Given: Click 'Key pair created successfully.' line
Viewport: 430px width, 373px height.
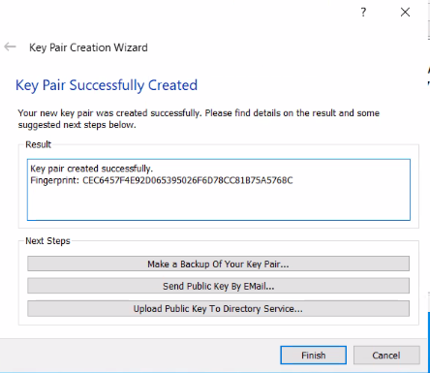Looking at the screenshot, I should [x=92, y=169].
